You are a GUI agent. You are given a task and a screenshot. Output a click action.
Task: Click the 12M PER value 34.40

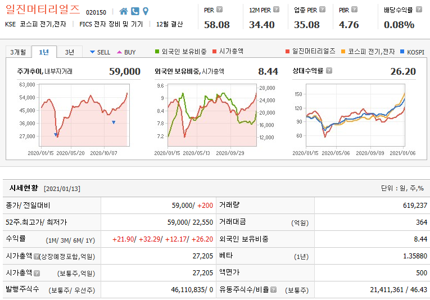[x=261, y=25]
